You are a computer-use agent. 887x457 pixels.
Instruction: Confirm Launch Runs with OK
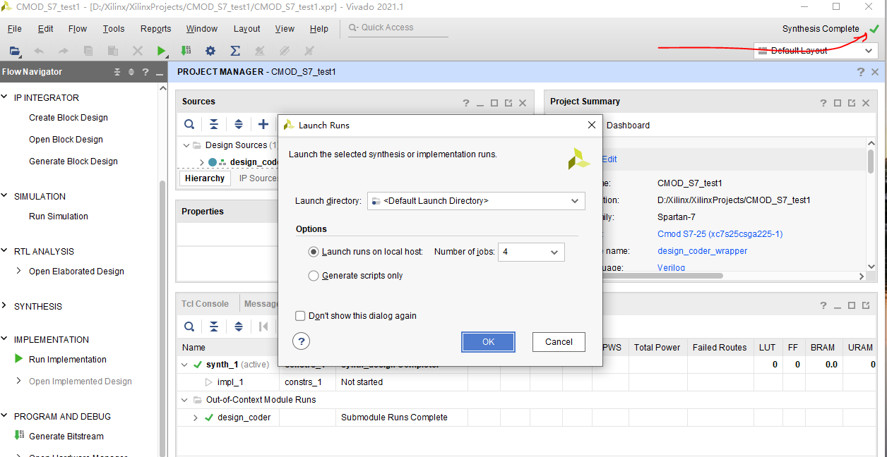pos(488,342)
